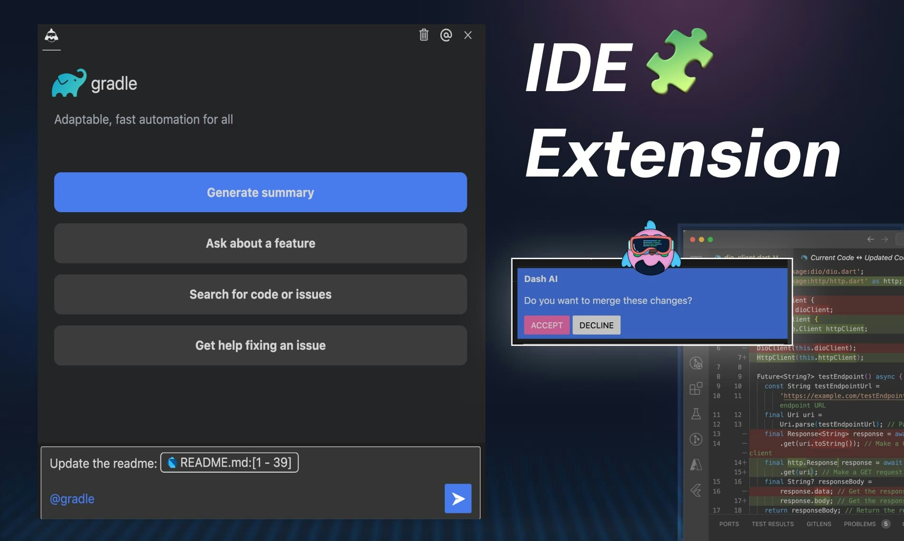Click the 'Dash AI' dialog title
904x541 pixels.
(541, 279)
